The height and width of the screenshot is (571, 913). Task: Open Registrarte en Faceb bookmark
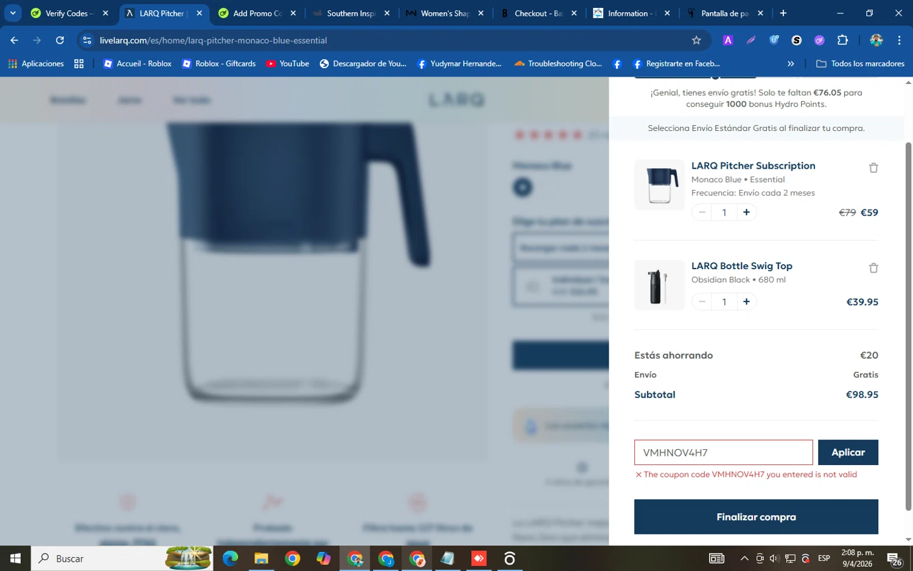(x=676, y=63)
